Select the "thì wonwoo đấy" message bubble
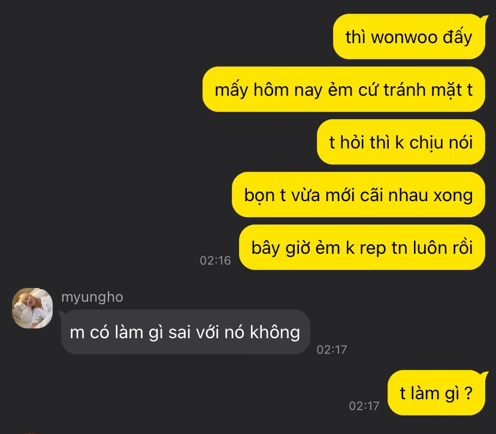Screen dimensions: 496x434 coord(409,37)
